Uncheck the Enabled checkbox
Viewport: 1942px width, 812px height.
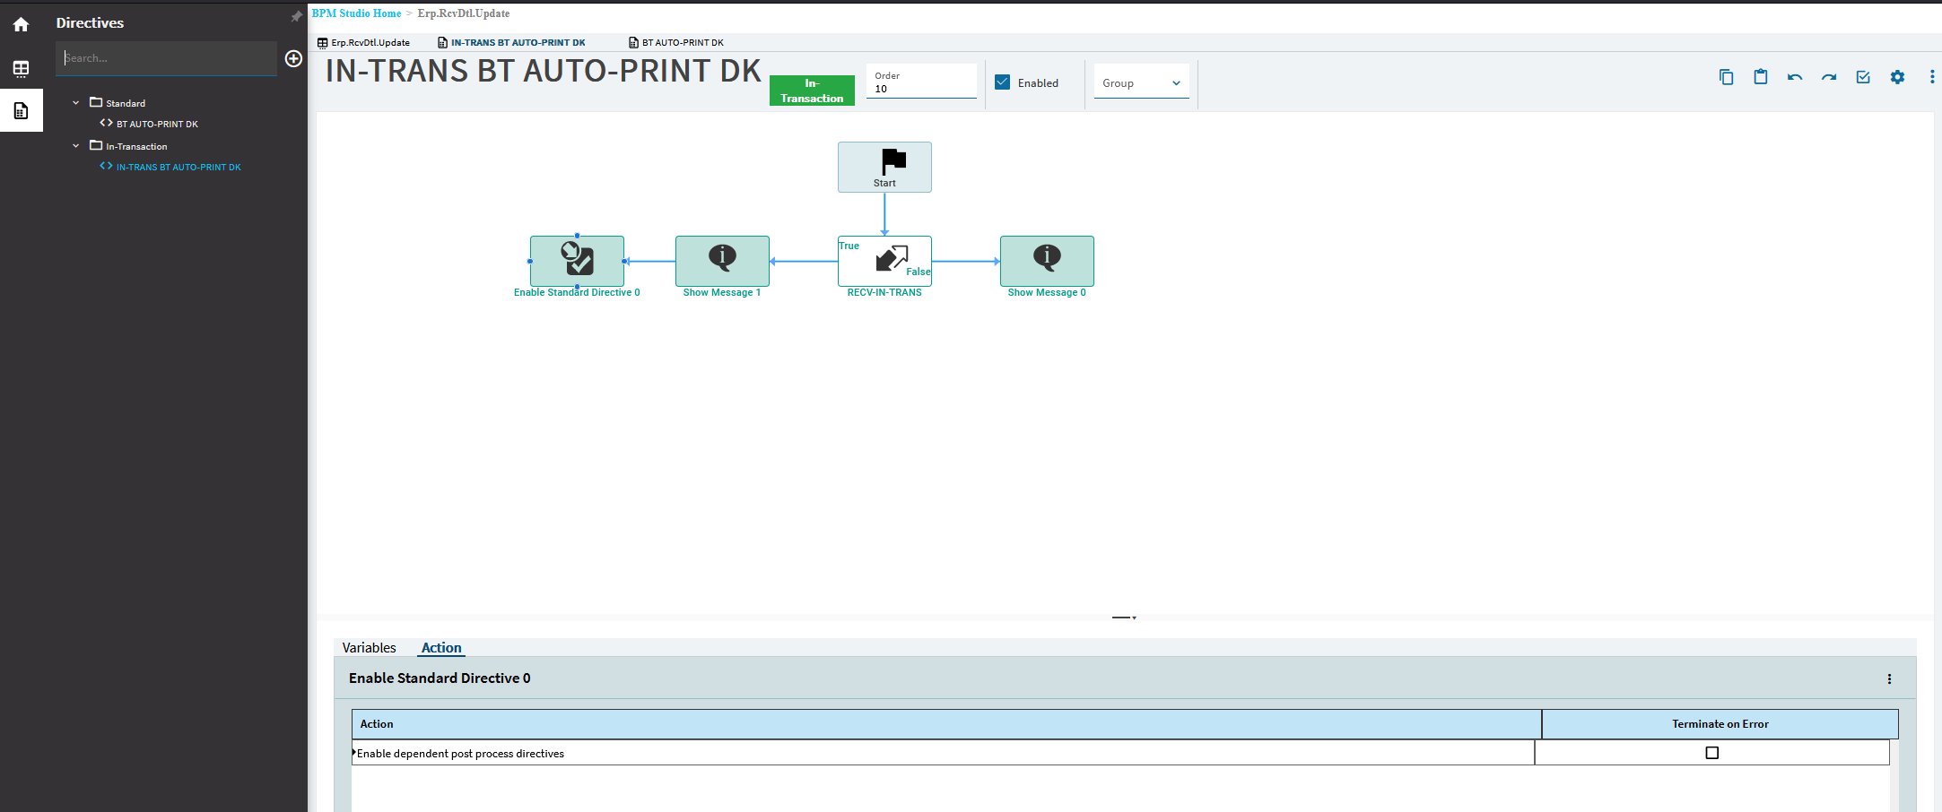[x=1002, y=82]
